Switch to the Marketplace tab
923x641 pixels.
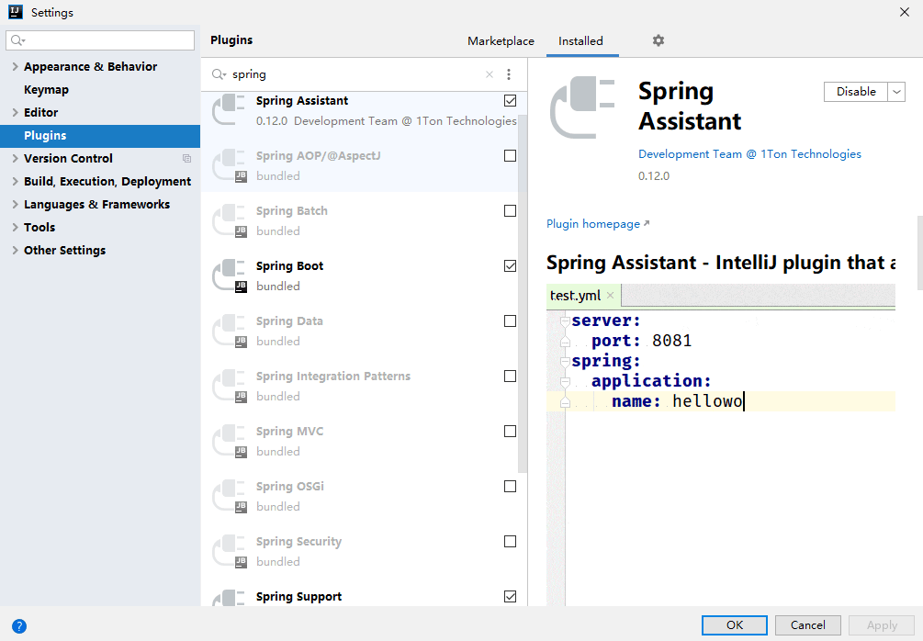click(501, 41)
